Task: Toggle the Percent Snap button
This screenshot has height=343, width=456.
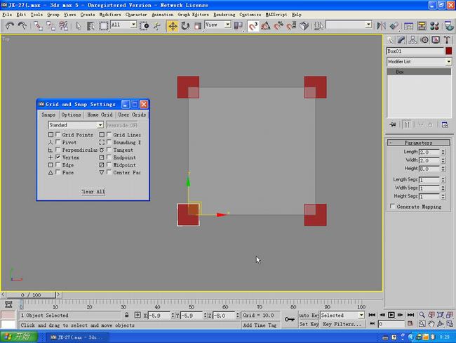Action: coord(279,26)
